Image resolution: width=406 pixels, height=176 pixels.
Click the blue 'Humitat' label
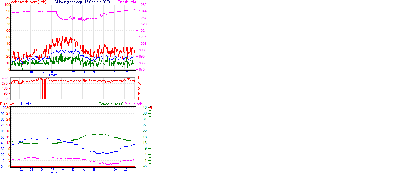(x=27, y=104)
